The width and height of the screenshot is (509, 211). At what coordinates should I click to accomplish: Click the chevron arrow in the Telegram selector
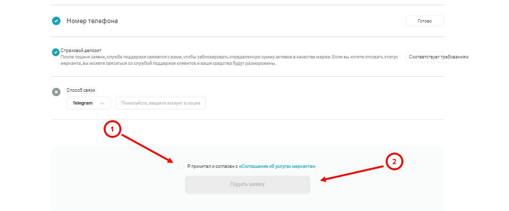[x=102, y=103]
